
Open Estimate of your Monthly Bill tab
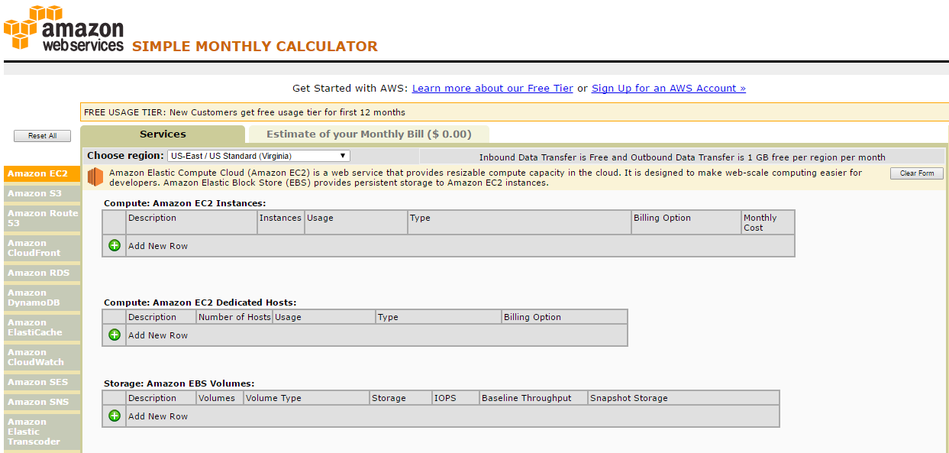tap(369, 134)
